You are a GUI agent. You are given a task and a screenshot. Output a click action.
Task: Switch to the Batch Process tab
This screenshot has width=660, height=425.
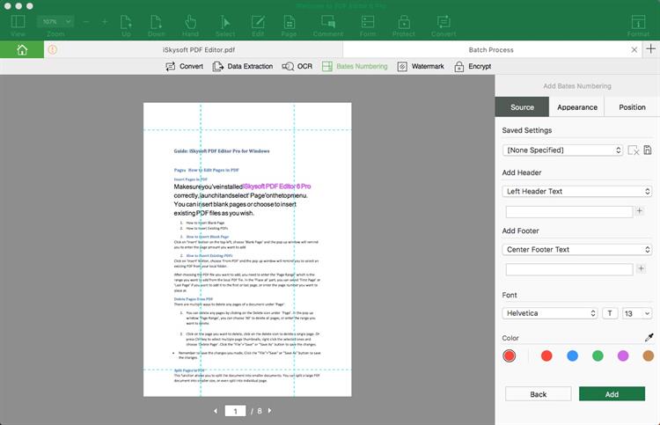click(491, 49)
